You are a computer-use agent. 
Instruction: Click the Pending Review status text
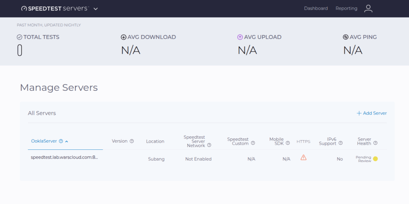(363, 159)
